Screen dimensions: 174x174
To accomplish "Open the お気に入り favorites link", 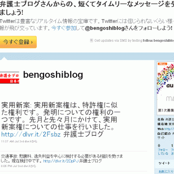I will [166, 171].
